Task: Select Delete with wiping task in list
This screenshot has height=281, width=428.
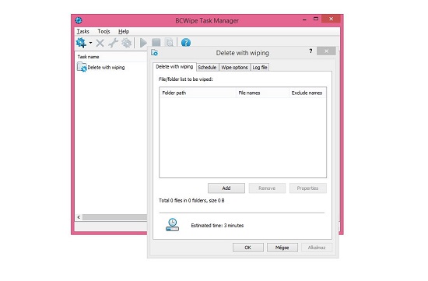Action: 100,67
